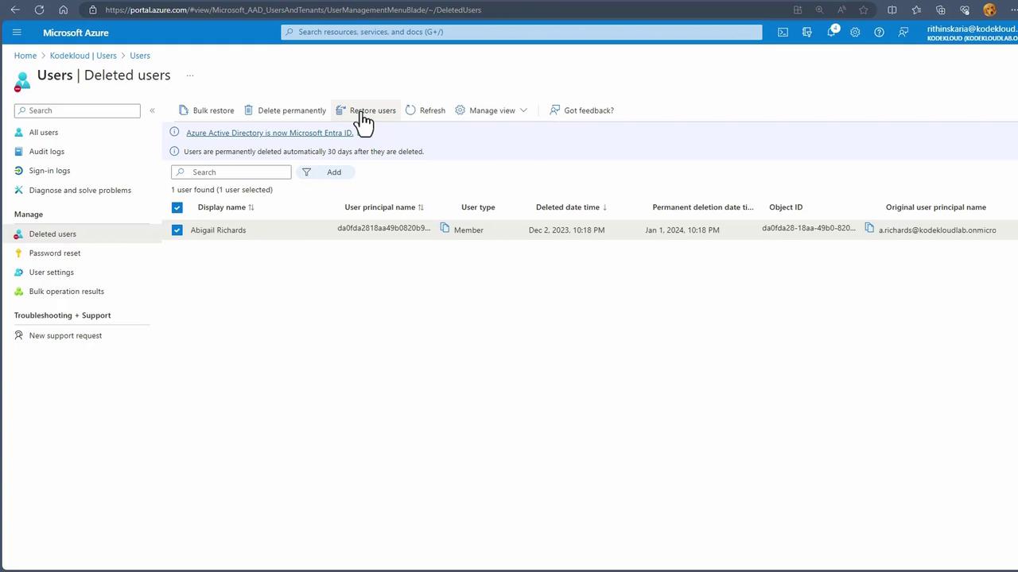Open Audit logs in sidebar
The width and height of the screenshot is (1018, 572).
[x=47, y=152]
